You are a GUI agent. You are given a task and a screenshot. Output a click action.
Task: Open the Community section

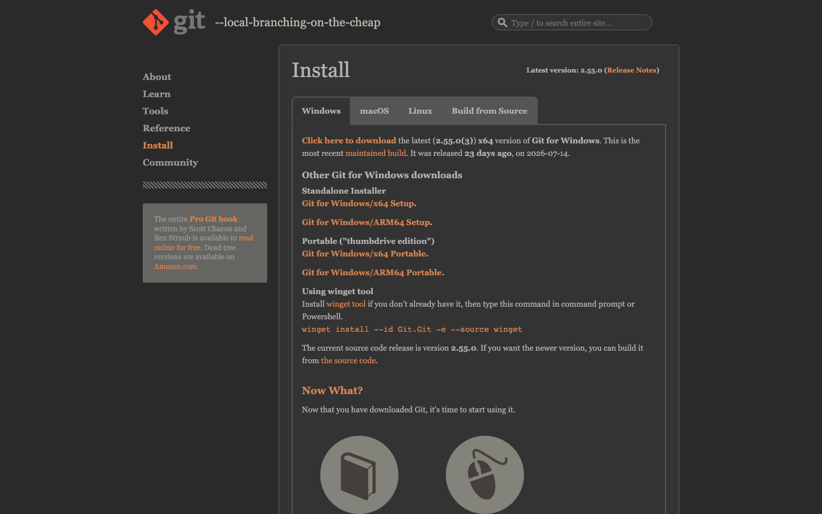click(170, 163)
